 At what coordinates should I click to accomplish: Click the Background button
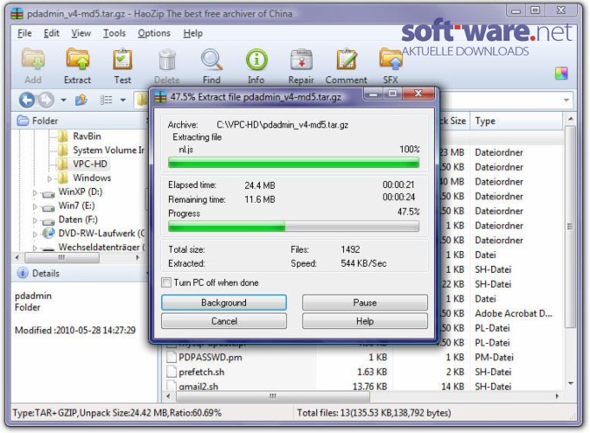pos(224,302)
